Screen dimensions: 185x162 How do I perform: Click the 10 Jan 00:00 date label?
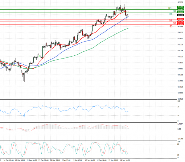click(x=90, y=160)
